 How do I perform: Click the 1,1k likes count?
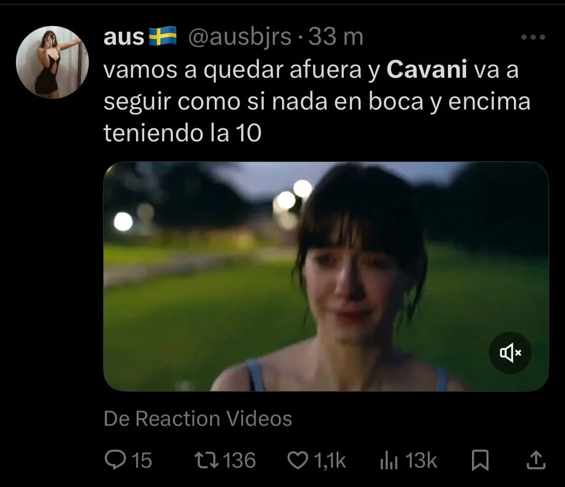click(x=330, y=461)
